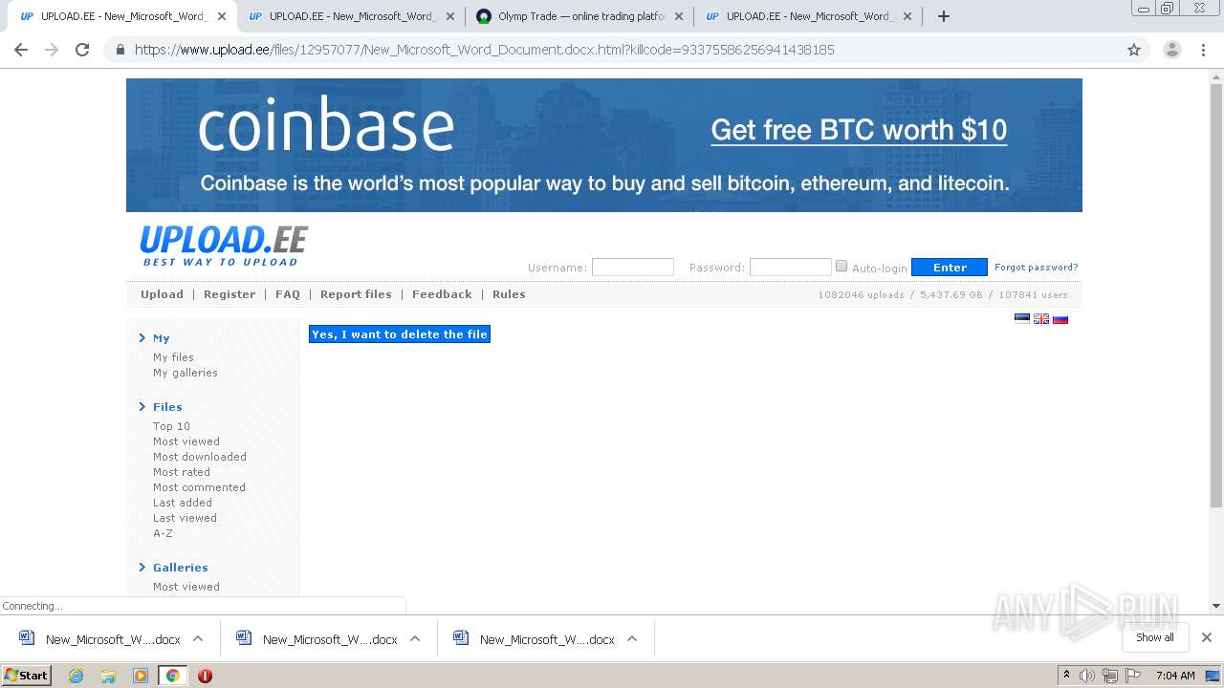
Task: Click the Chrome taskbar icon
Action: pyautogui.click(x=172, y=676)
